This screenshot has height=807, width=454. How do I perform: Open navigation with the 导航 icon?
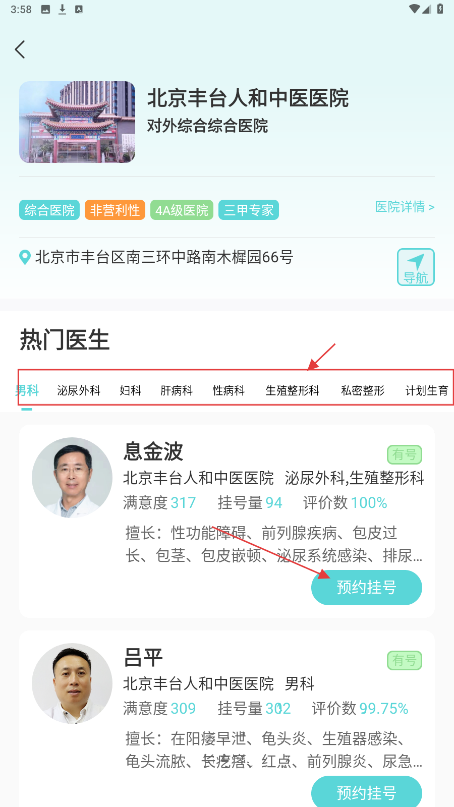[416, 267]
